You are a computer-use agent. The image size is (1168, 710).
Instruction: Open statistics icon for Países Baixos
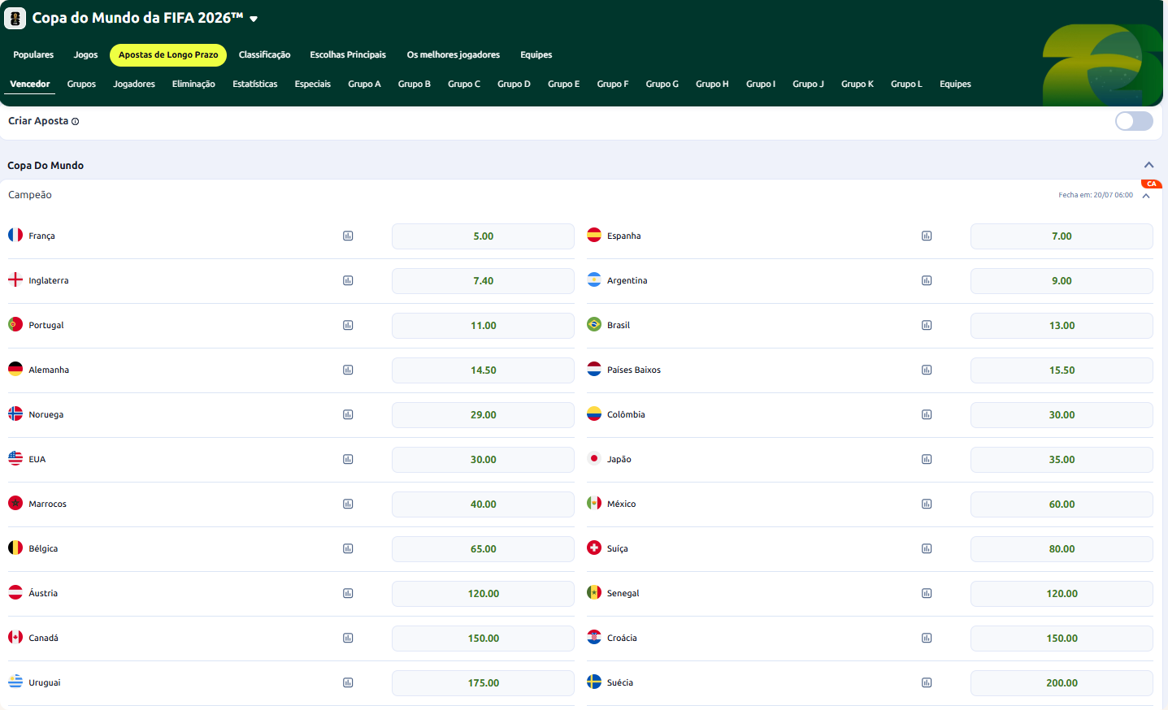point(927,370)
